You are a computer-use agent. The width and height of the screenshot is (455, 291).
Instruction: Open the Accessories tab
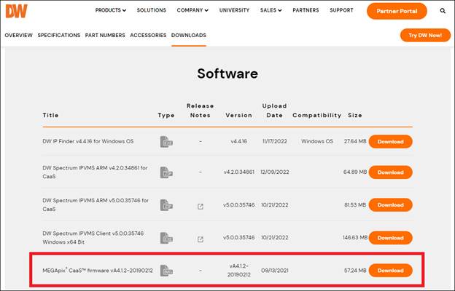[x=148, y=36]
